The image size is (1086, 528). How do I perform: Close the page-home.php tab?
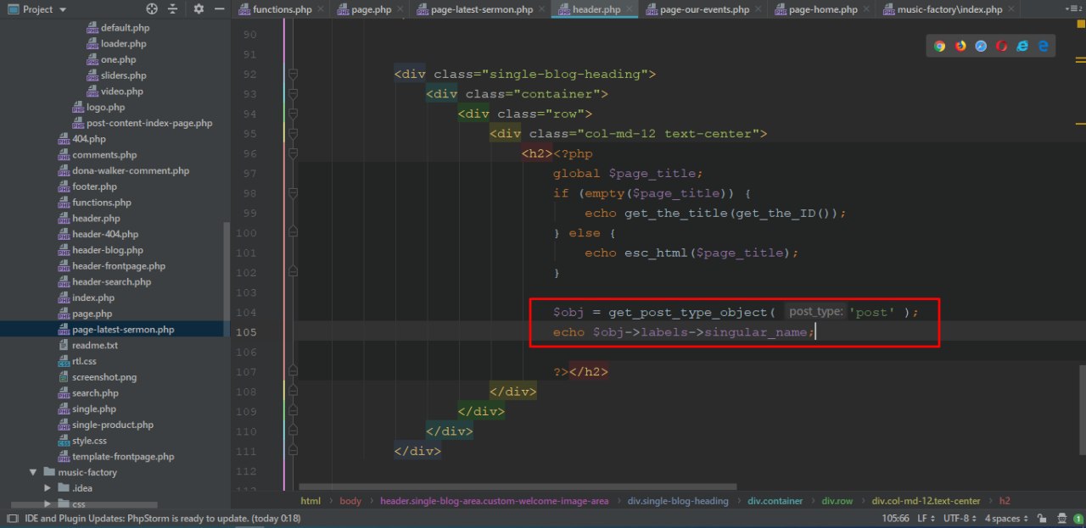click(867, 9)
